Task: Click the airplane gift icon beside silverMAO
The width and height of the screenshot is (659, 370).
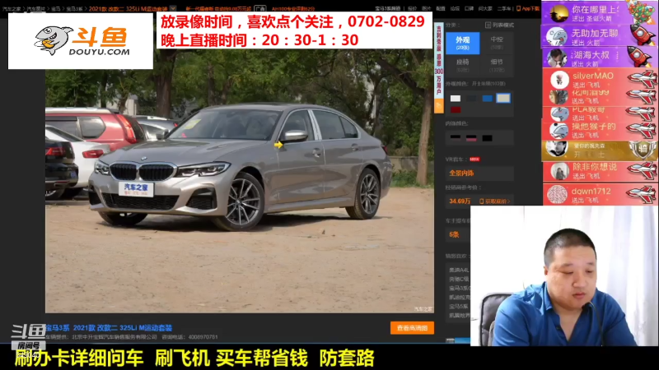Action: [642, 78]
